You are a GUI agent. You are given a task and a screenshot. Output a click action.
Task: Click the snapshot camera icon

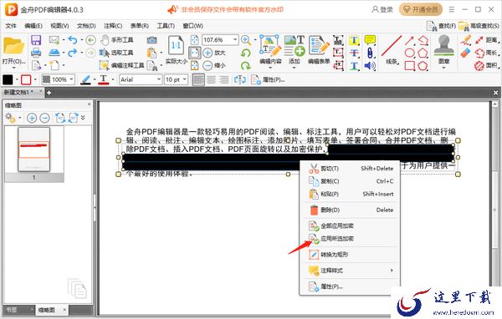pos(151,40)
